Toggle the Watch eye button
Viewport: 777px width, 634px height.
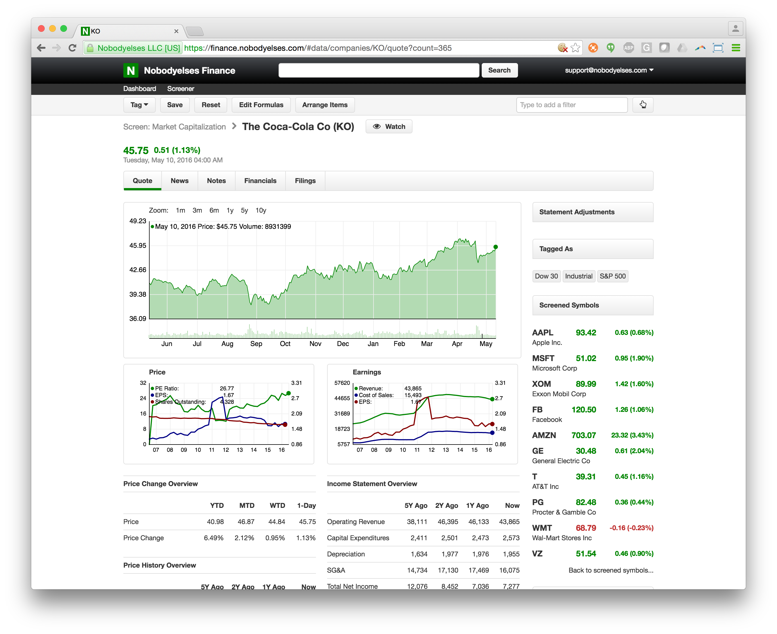pyautogui.click(x=389, y=127)
